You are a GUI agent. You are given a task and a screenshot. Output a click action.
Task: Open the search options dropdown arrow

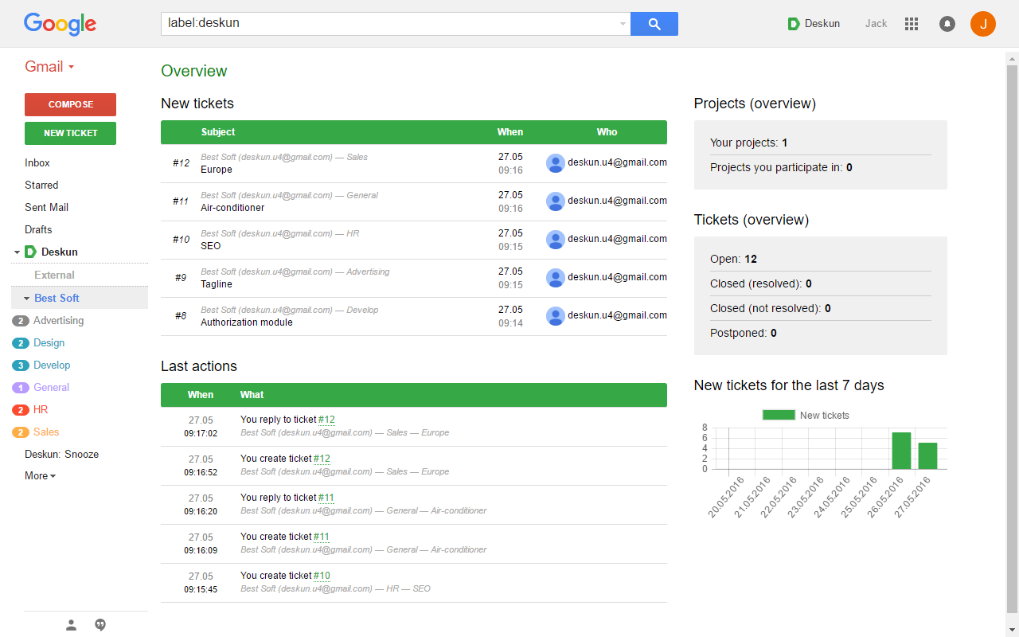point(623,24)
